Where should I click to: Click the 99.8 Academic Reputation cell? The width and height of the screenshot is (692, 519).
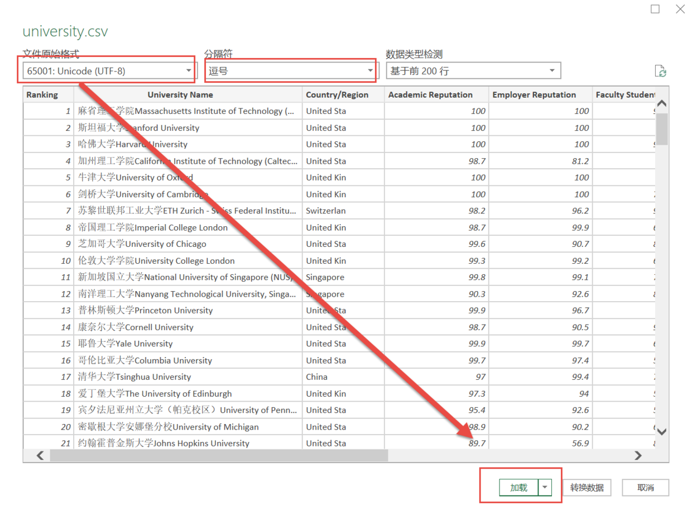437,277
